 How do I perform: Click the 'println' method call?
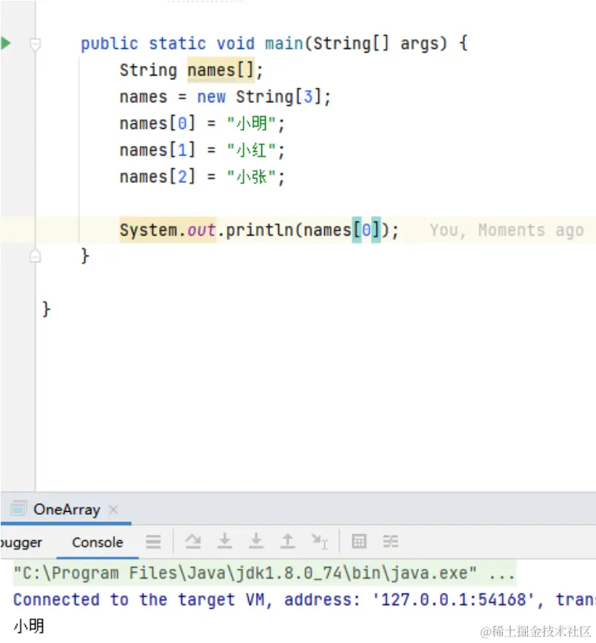click(x=260, y=230)
